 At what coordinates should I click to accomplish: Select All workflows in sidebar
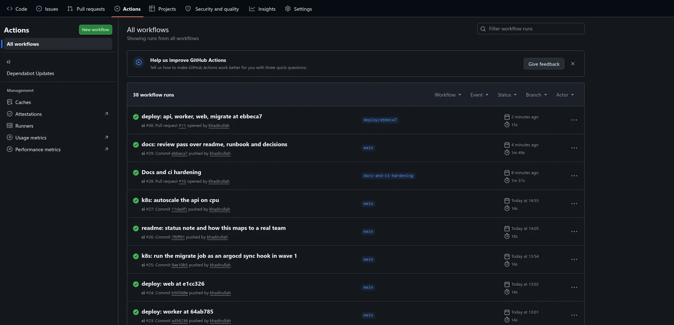57,44
